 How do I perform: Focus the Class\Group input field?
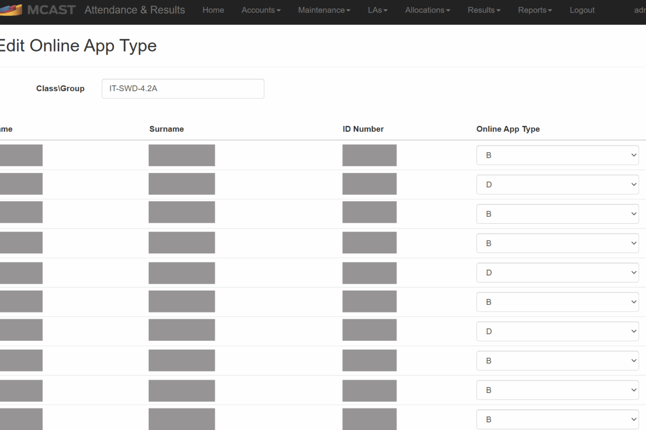[183, 89]
